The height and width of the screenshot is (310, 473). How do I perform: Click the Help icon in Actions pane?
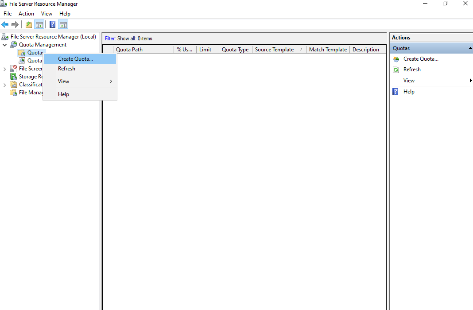coord(395,92)
